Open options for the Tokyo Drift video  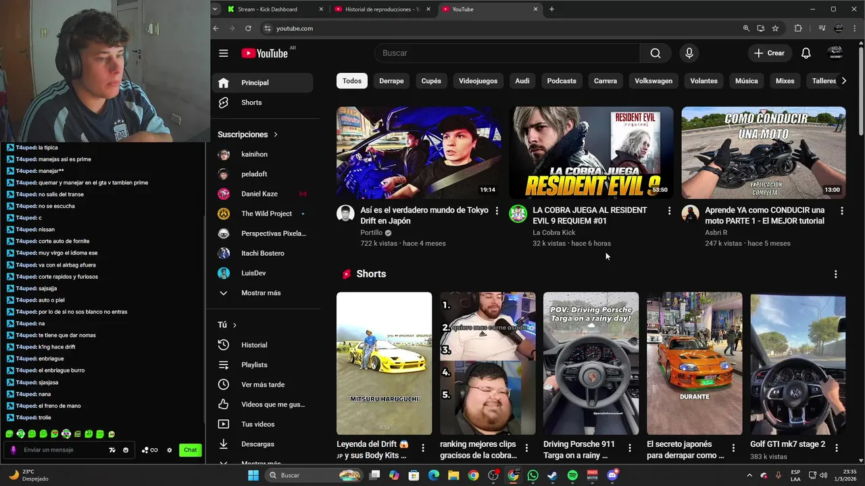coord(497,211)
